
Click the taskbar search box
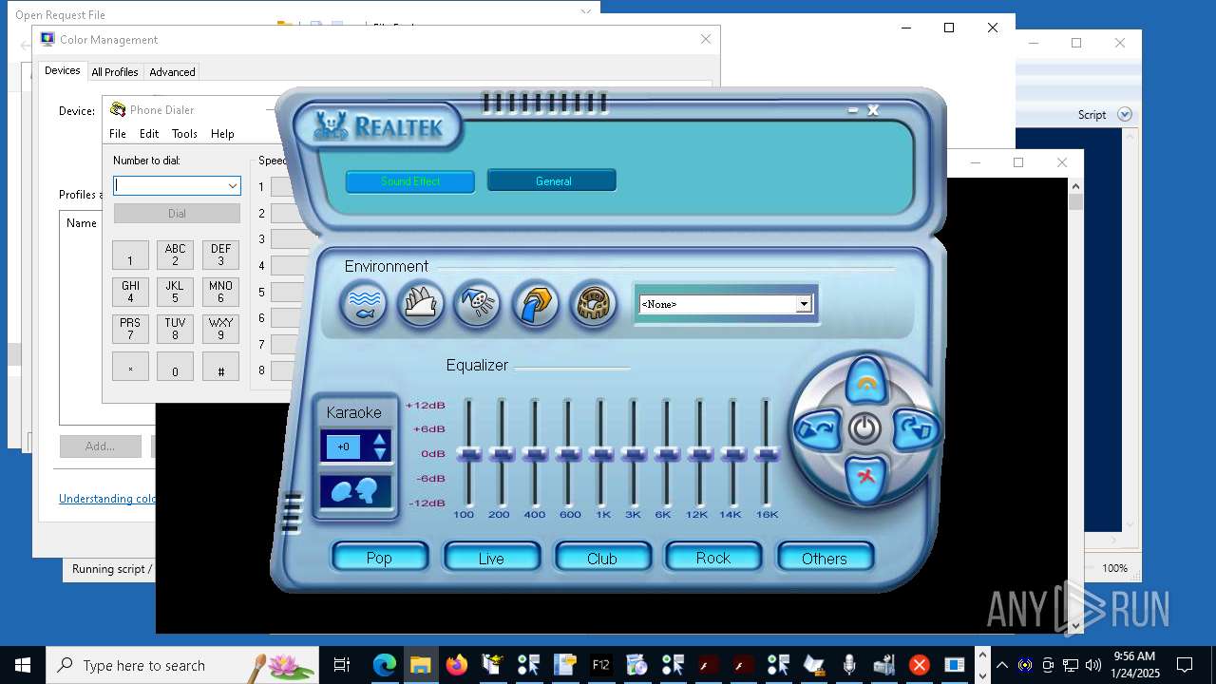[182, 665]
